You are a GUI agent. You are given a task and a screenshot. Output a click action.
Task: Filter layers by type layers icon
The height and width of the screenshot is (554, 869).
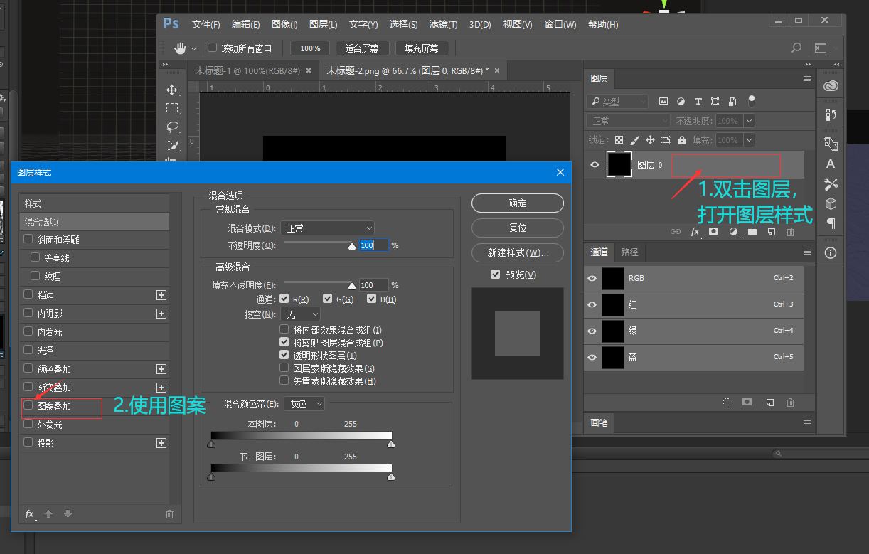[x=698, y=102]
